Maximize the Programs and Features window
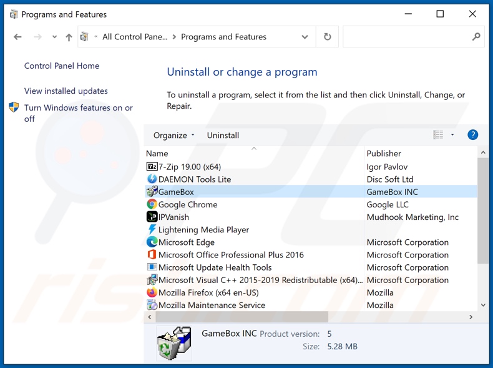This screenshot has height=368, width=493. pos(440,14)
